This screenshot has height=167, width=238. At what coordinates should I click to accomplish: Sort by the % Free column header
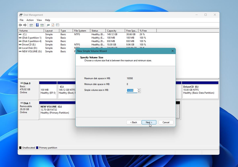pyautogui.click(x=147, y=31)
